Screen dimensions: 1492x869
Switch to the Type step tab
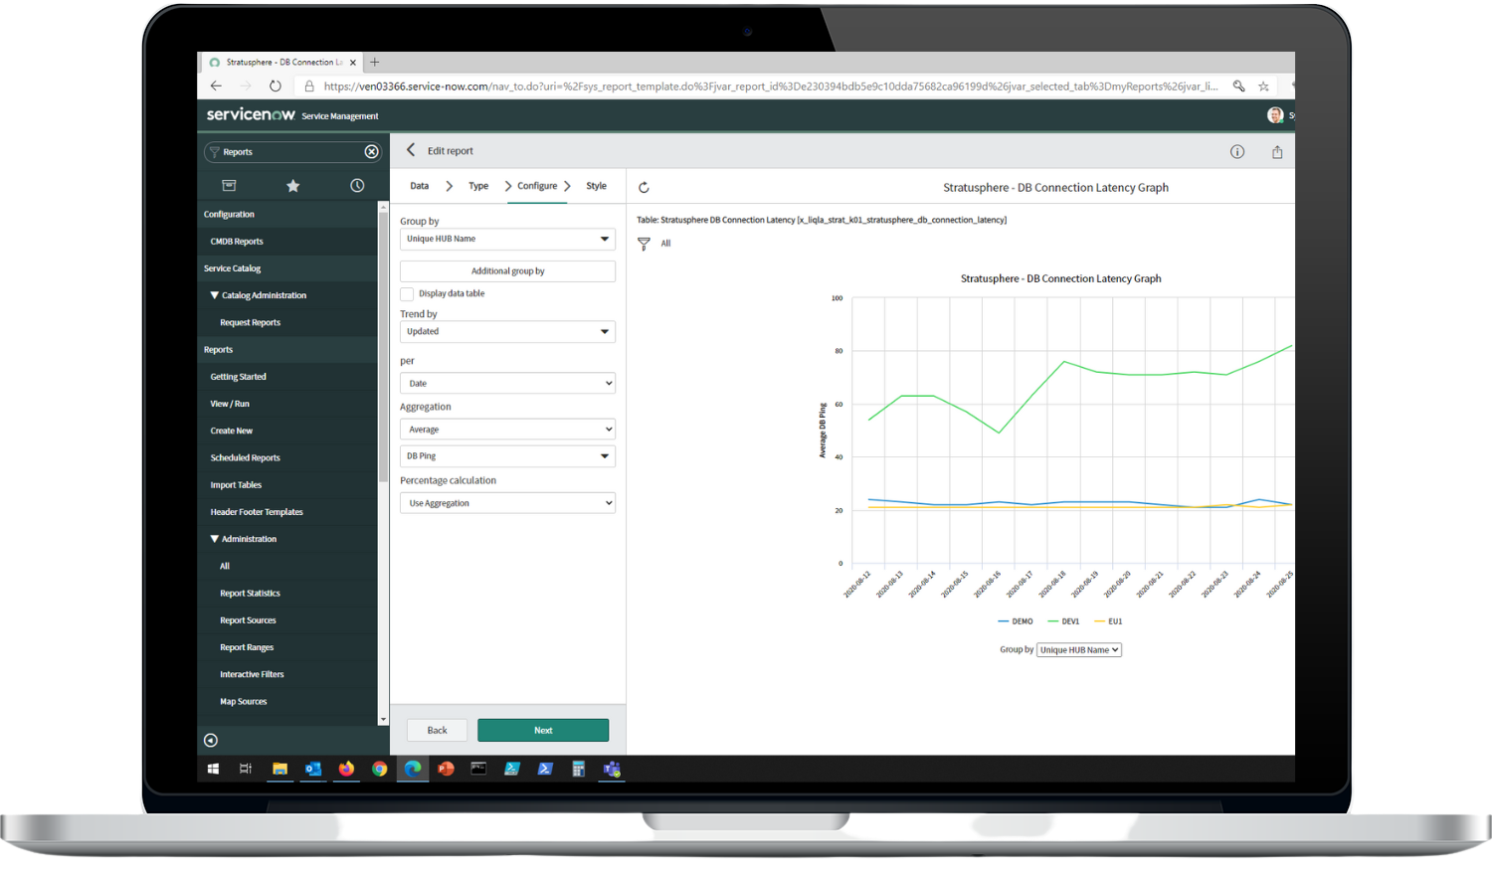point(478,186)
